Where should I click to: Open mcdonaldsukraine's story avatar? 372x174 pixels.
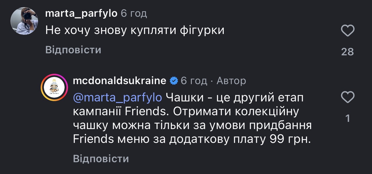pos(54,88)
